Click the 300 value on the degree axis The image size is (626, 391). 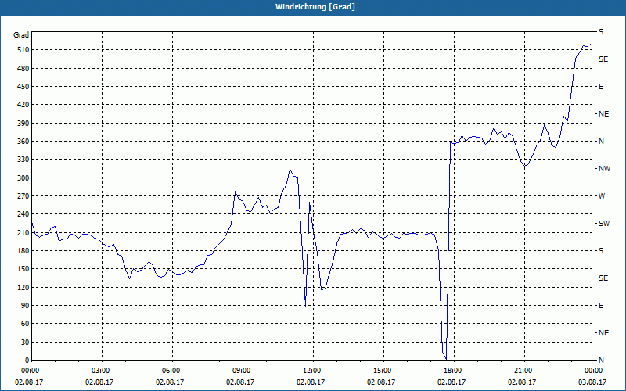pos(23,178)
